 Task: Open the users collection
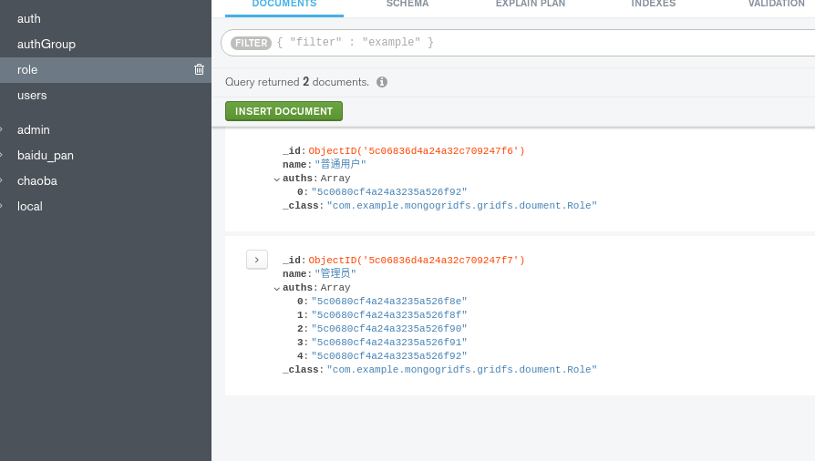32,95
